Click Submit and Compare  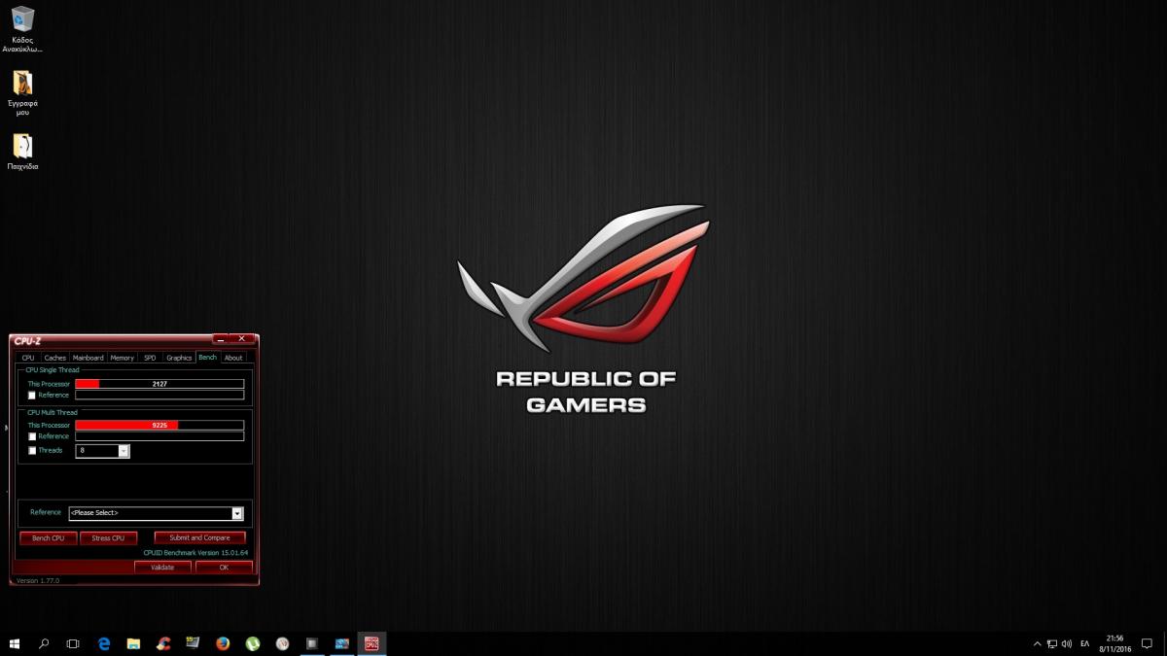(199, 537)
